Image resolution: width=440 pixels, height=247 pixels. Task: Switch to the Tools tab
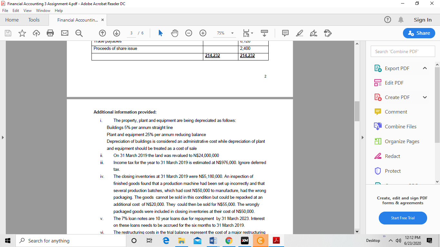[34, 20]
